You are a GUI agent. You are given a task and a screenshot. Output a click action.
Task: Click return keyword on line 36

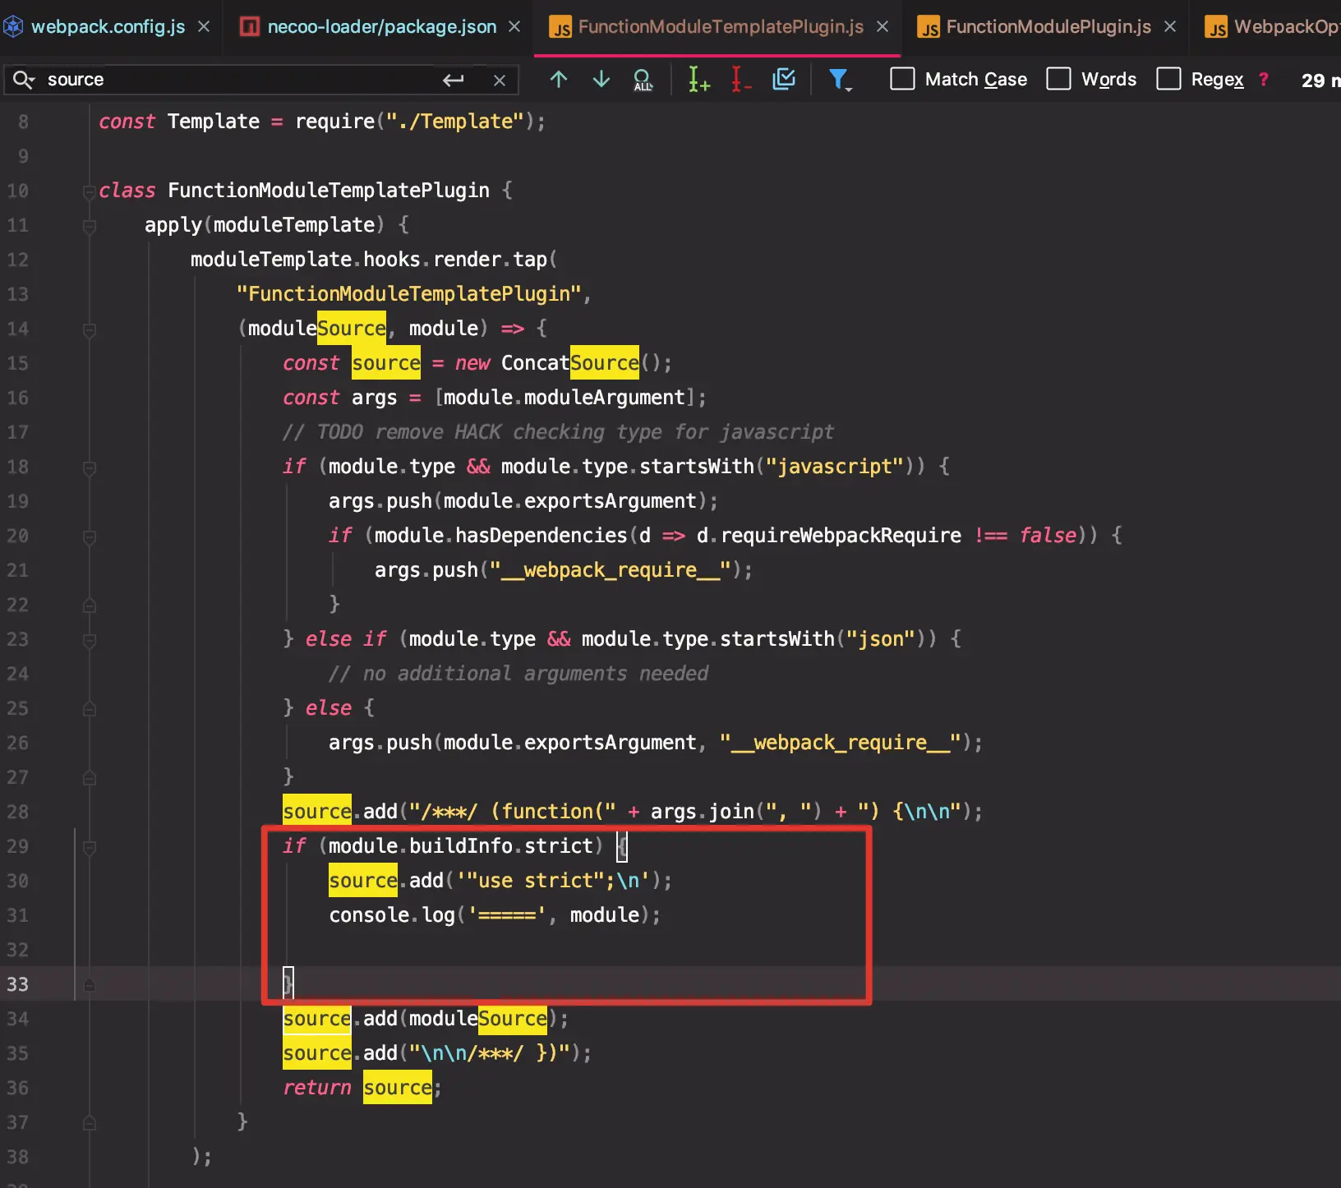(317, 1087)
